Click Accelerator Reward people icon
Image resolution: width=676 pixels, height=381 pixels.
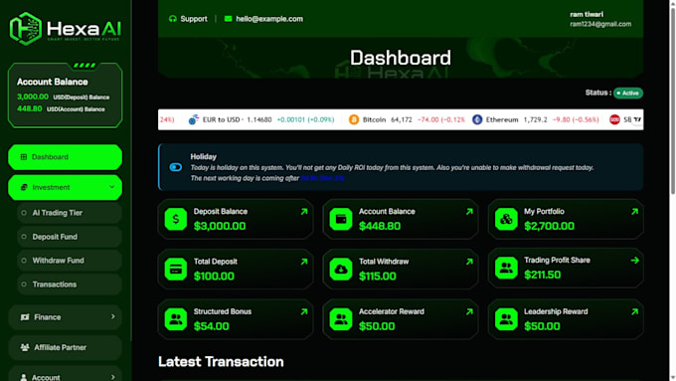tap(341, 319)
